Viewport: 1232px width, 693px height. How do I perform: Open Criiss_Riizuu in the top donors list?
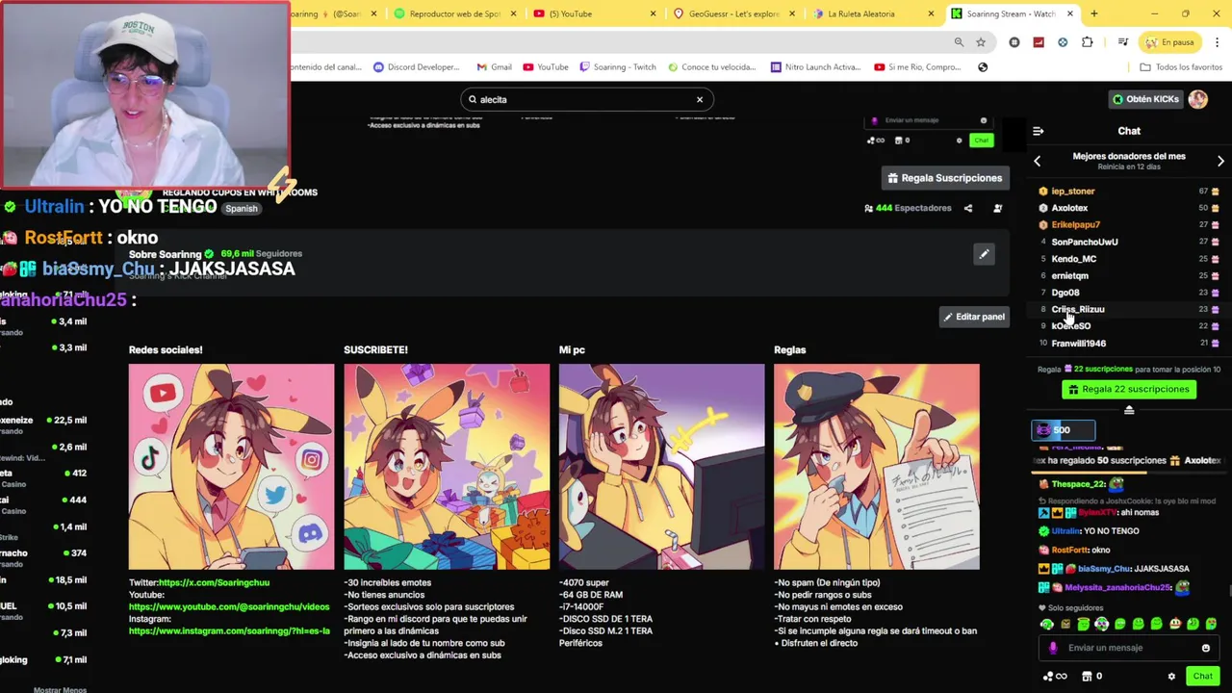pyautogui.click(x=1077, y=309)
